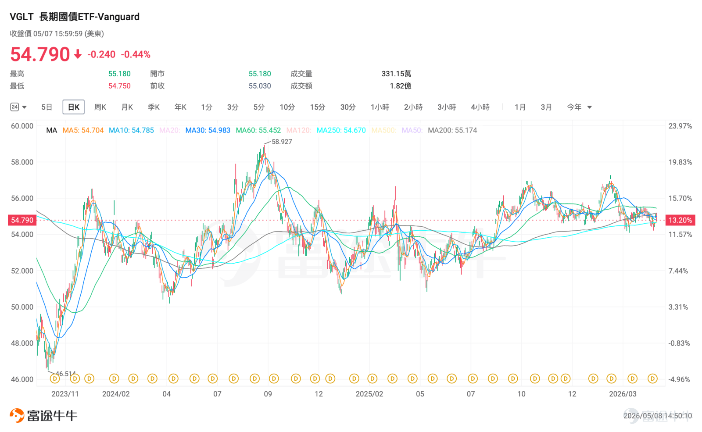The width and height of the screenshot is (702, 432).
Task: Toggle the MA250: 54.670 indicator line
Action: tap(341, 130)
